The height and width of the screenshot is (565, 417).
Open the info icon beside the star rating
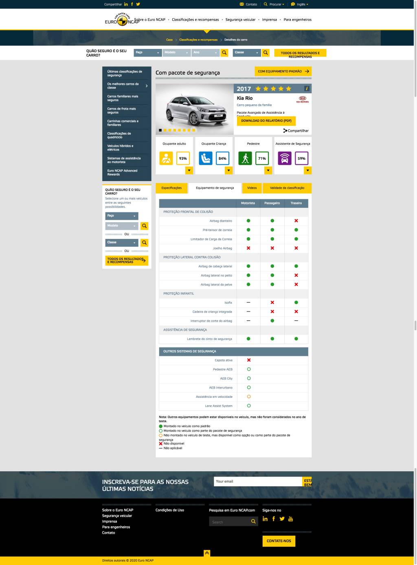click(307, 88)
